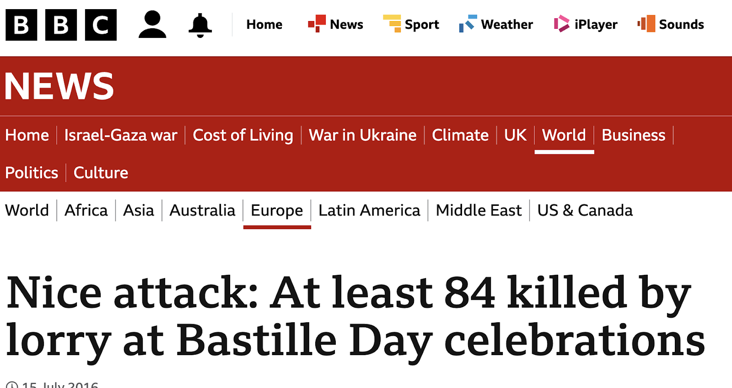Open the Culture section
The height and width of the screenshot is (388, 732).
[101, 173]
